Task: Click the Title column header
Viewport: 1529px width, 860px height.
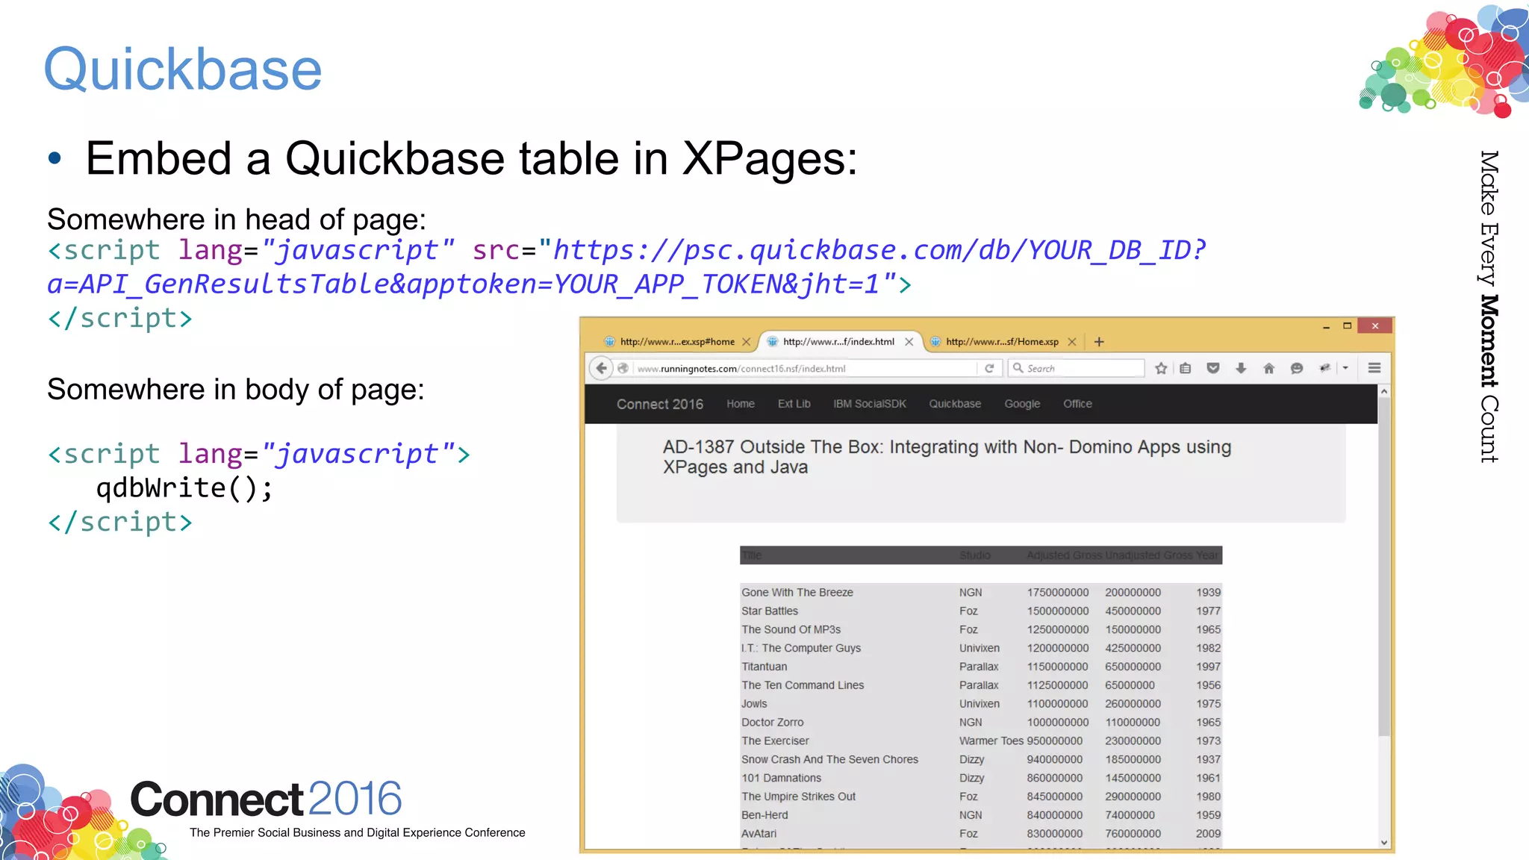Action: (x=752, y=555)
